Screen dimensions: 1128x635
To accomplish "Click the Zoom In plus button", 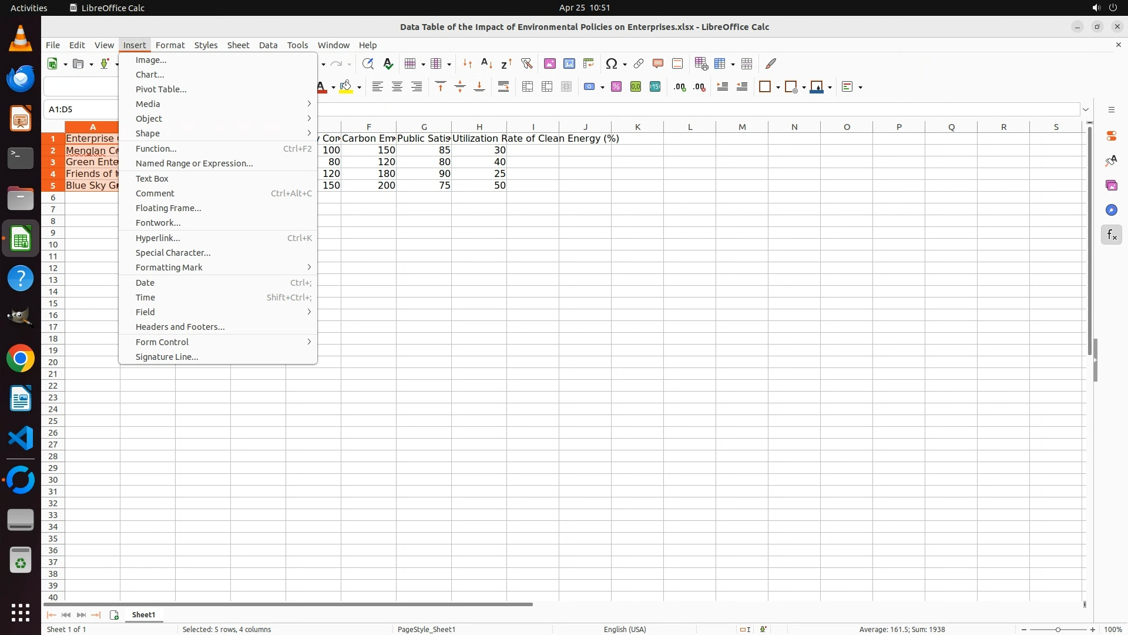I will (x=1093, y=630).
